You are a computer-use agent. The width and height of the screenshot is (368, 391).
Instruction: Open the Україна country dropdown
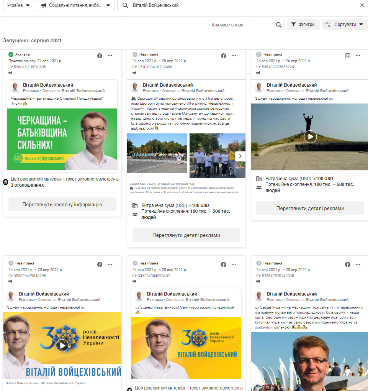coord(18,5)
